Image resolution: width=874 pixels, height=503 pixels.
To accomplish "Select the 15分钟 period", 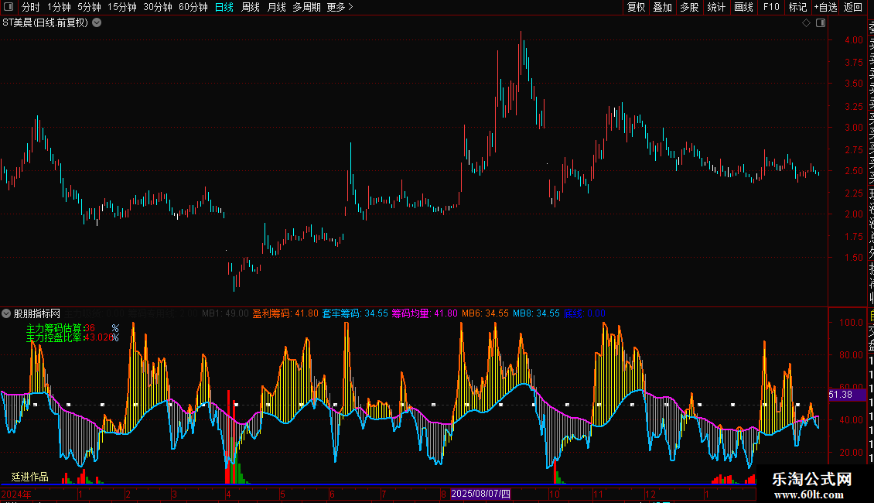I will coord(122,7).
